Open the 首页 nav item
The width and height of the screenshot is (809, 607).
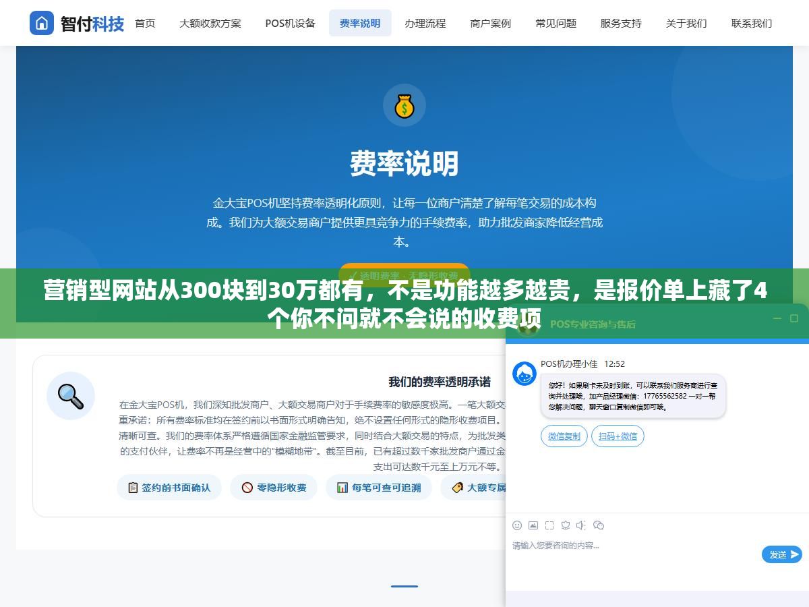[145, 23]
